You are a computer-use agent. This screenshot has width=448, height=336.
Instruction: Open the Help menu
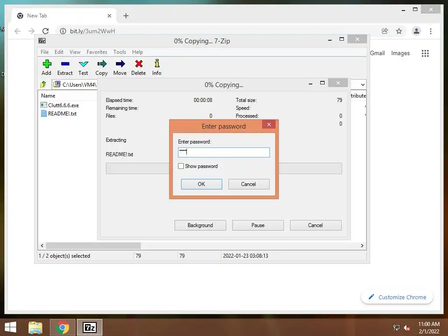[137, 52]
